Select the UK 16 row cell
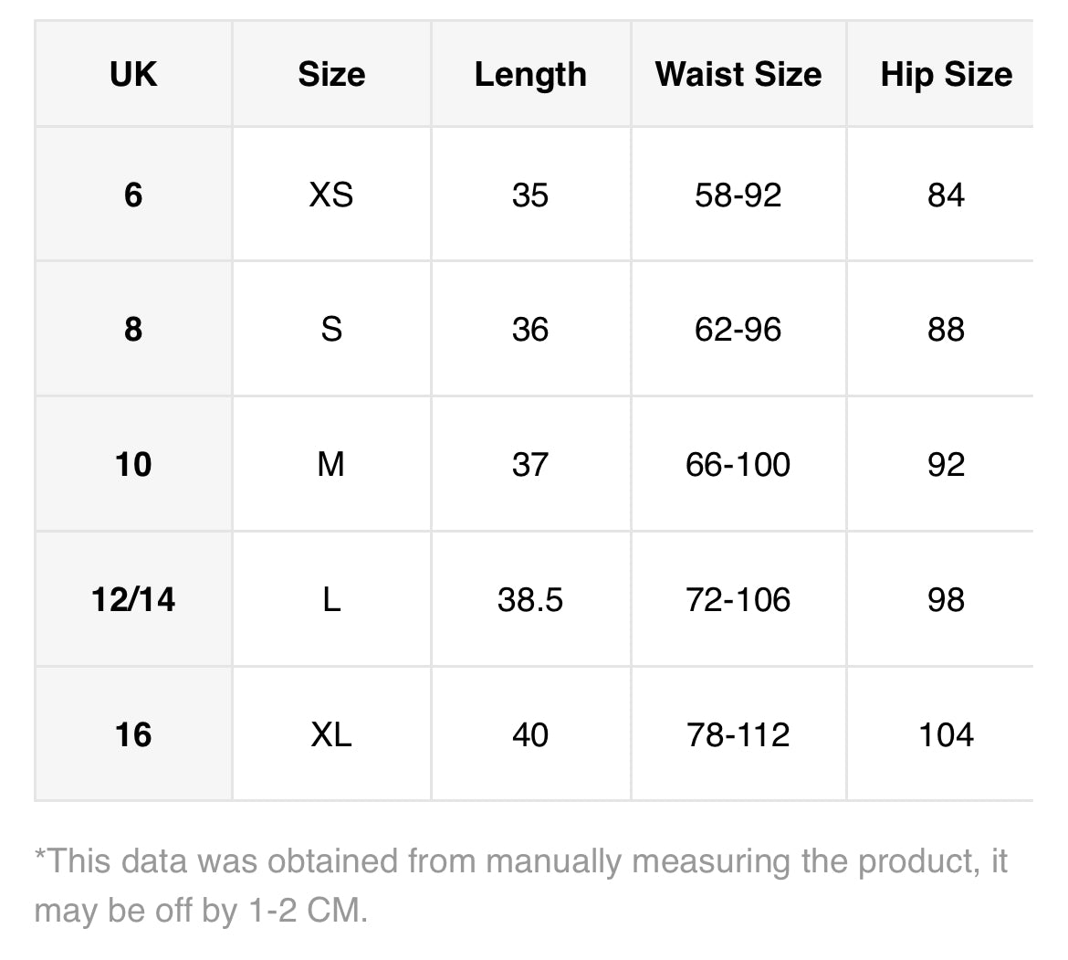 133,734
